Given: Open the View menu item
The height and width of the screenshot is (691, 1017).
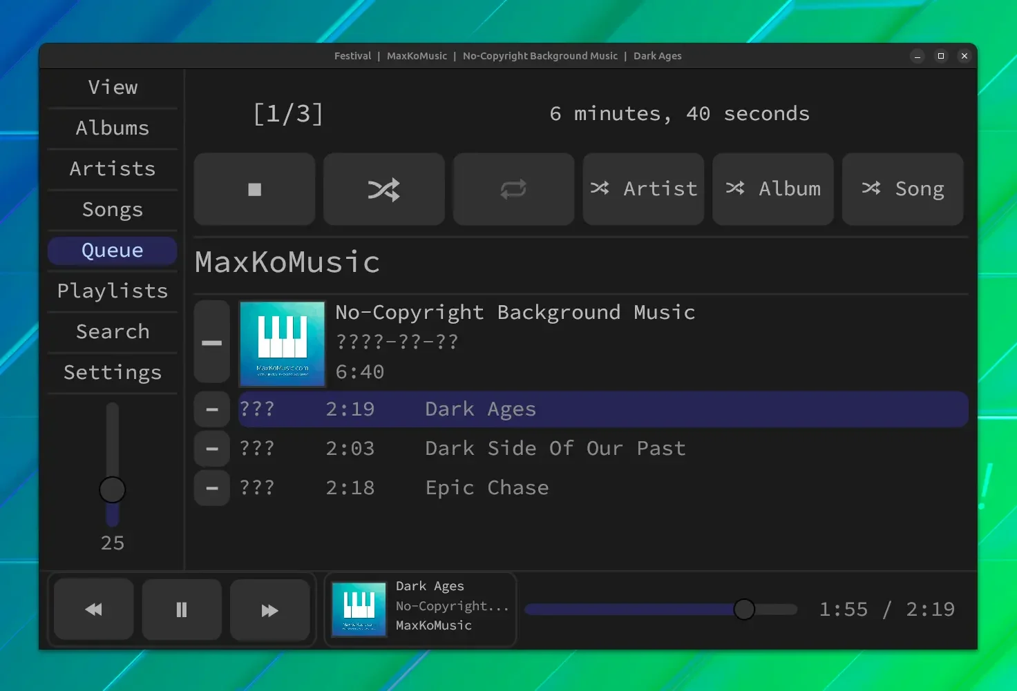Looking at the screenshot, I should (x=113, y=88).
